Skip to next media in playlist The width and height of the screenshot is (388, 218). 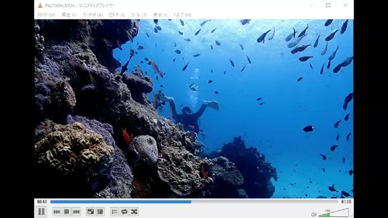(76, 212)
